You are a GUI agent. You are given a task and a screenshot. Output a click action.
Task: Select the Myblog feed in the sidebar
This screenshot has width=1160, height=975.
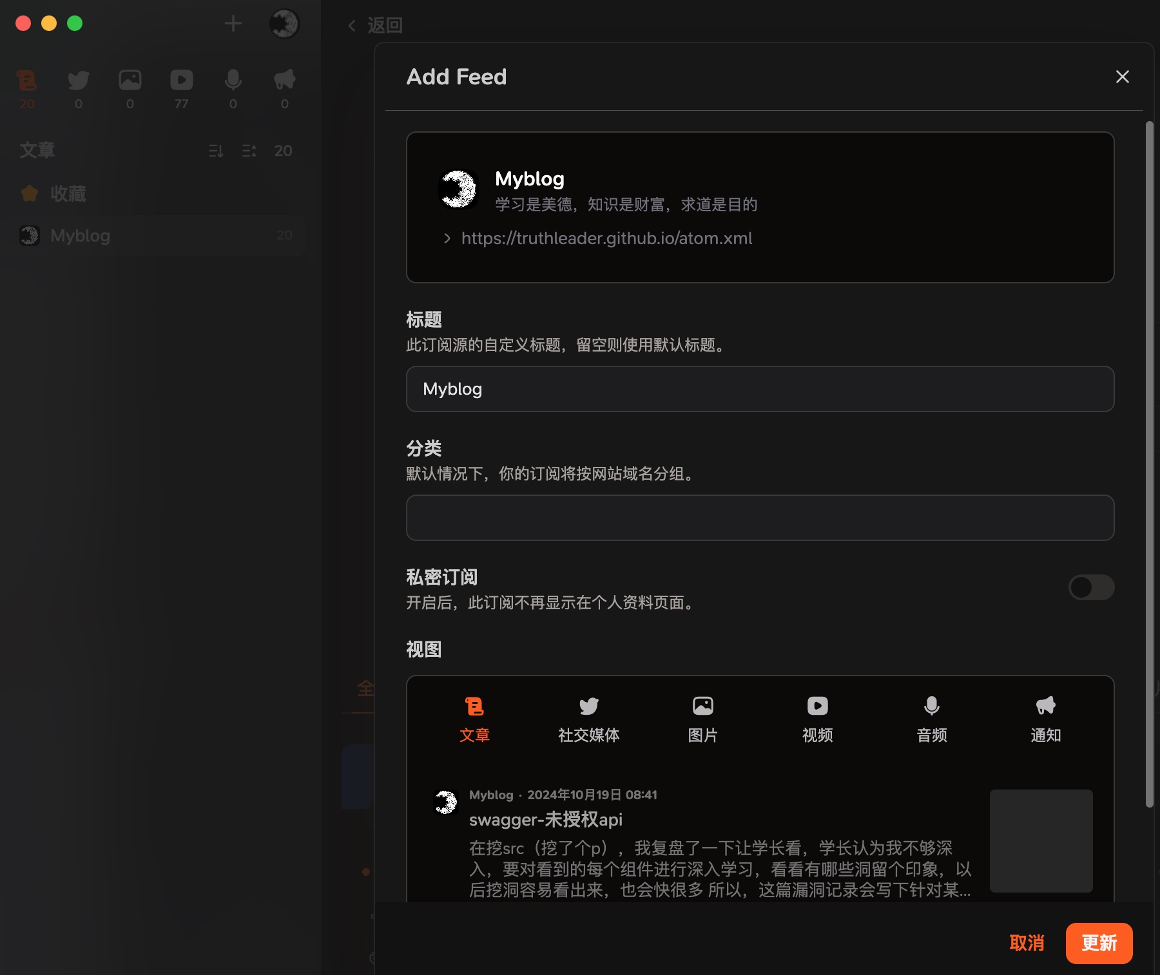tap(81, 236)
